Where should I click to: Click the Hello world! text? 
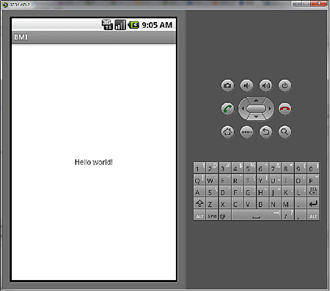[x=94, y=162]
